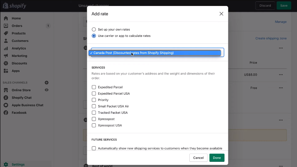Click the Home house icon
Viewport: 297px width, 167px height.
point(6,18)
